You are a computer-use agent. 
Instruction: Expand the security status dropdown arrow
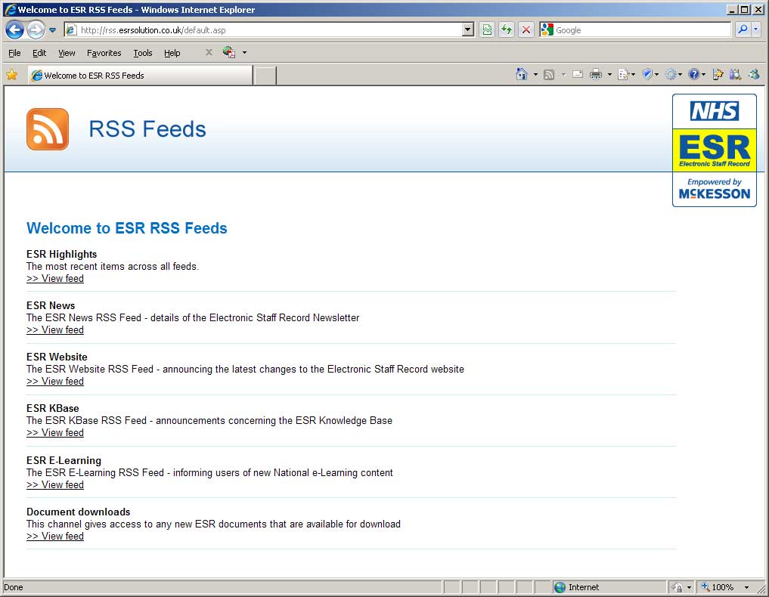pyautogui.click(x=689, y=587)
